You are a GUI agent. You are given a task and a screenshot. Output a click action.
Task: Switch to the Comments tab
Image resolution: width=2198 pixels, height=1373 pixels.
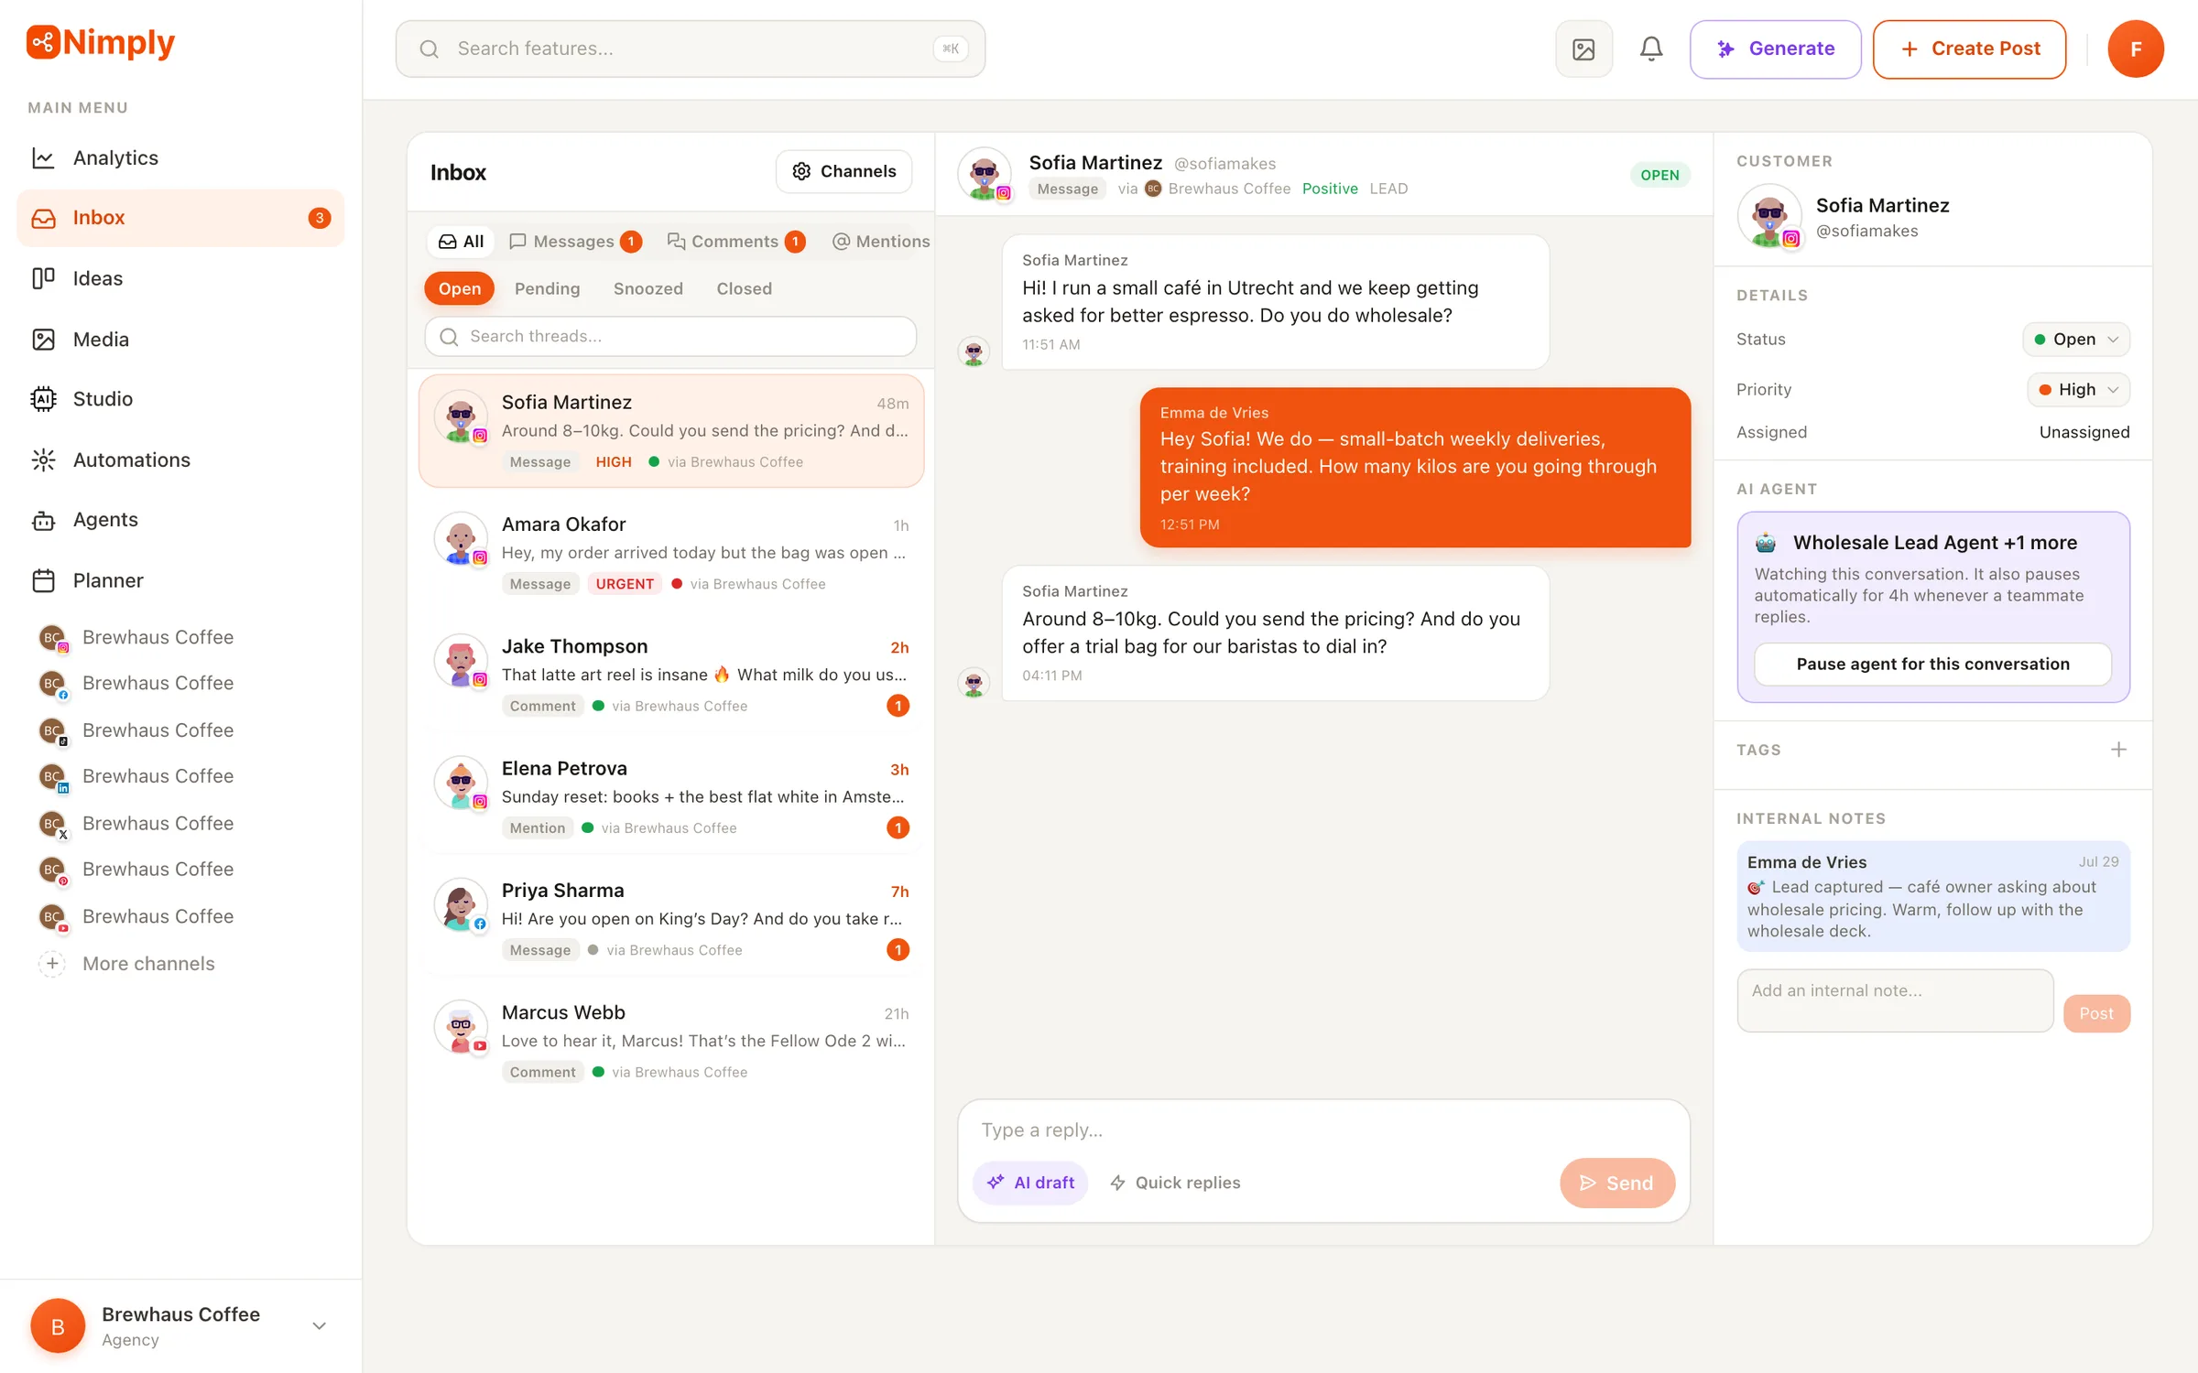pyautogui.click(x=735, y=242)
